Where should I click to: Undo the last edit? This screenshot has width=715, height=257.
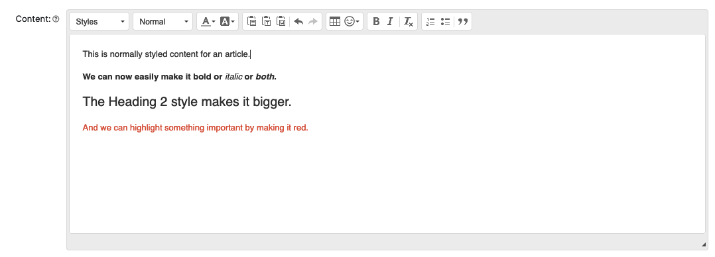click(x=298, y=21)
